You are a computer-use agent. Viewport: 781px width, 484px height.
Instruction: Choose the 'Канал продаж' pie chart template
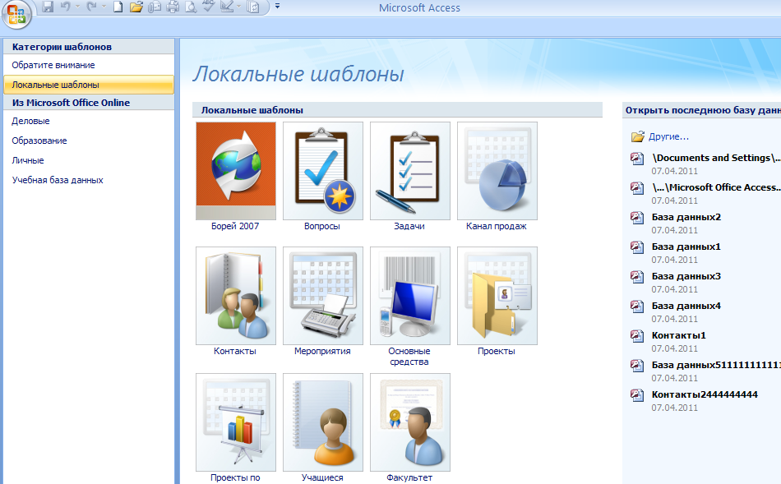pyautogui.click(x=497, y=171)
